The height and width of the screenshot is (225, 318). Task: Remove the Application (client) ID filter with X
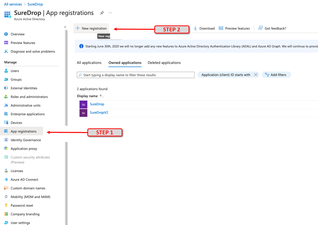pyautogui.click(x=256, y=75)
